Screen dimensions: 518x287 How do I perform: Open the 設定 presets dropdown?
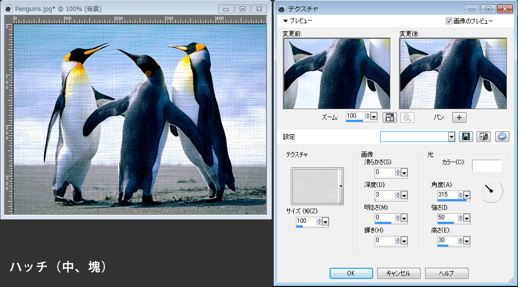tap(451, 137)
